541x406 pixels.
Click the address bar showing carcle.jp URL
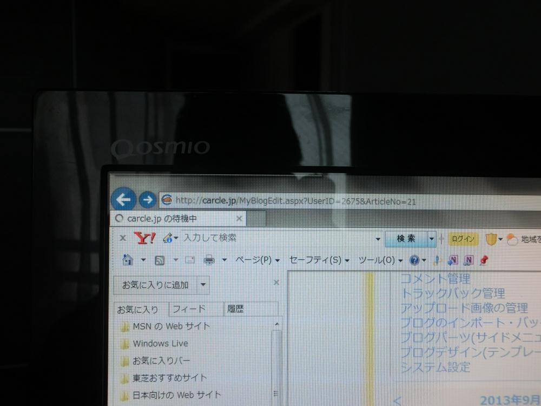point(349,201)
